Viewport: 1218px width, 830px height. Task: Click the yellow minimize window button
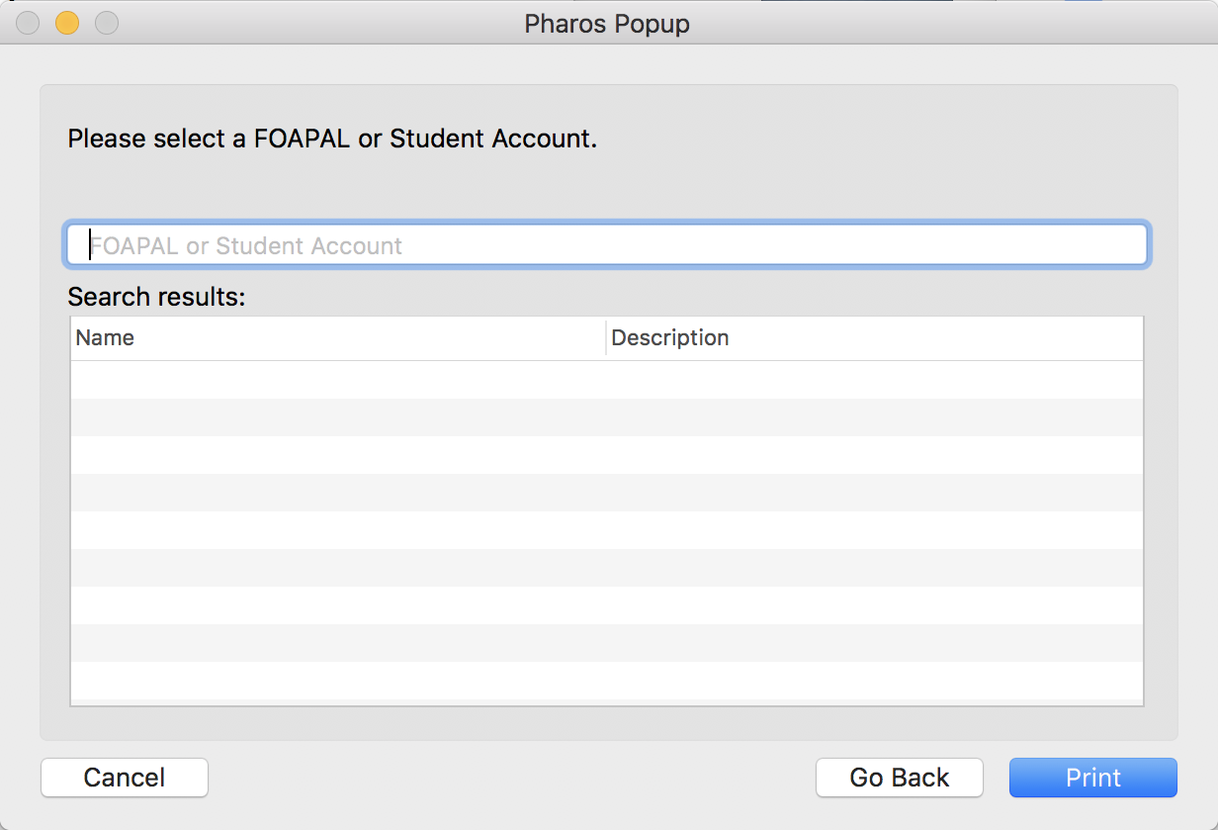[67, 23]
